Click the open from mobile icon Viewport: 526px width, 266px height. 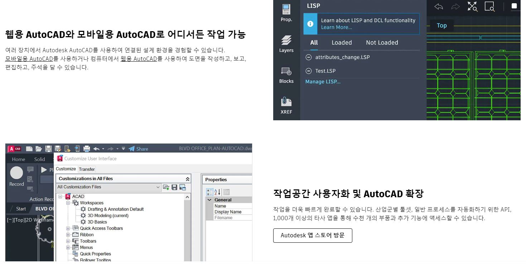tap(67, 149)
